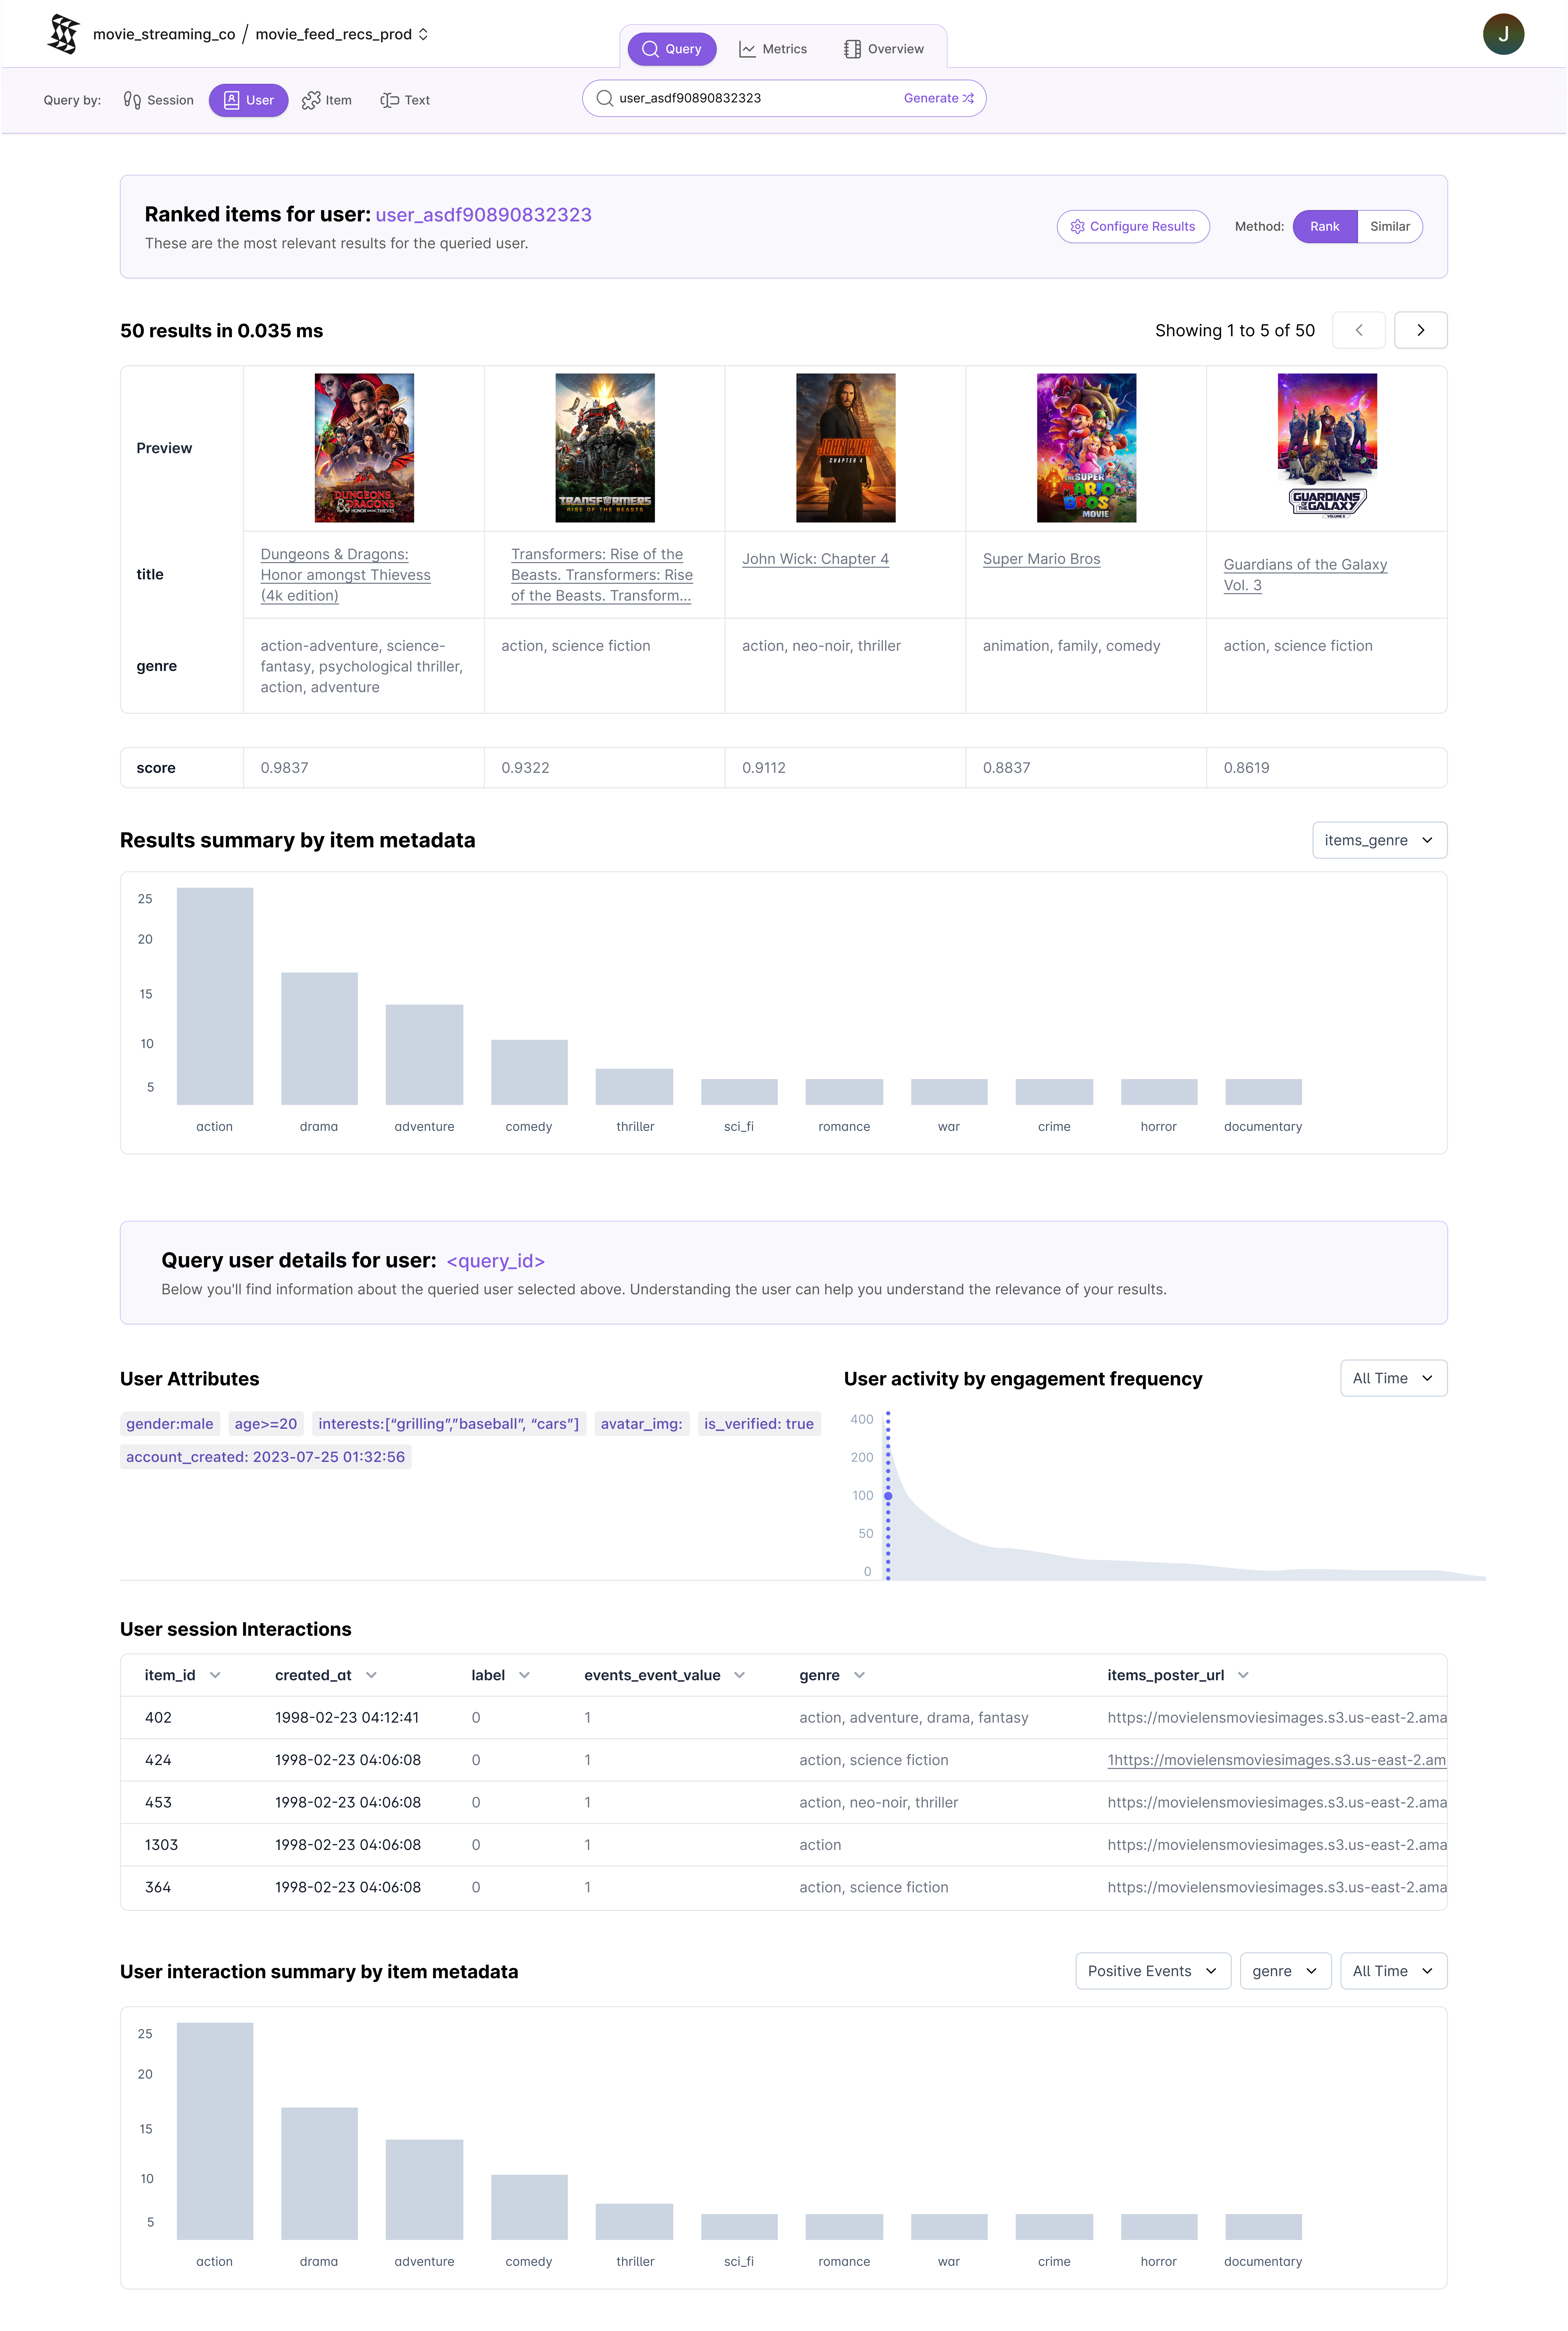Query by Session
Screen dimensions: 1568x2331
pyautogui.click(x=159, y=100)
